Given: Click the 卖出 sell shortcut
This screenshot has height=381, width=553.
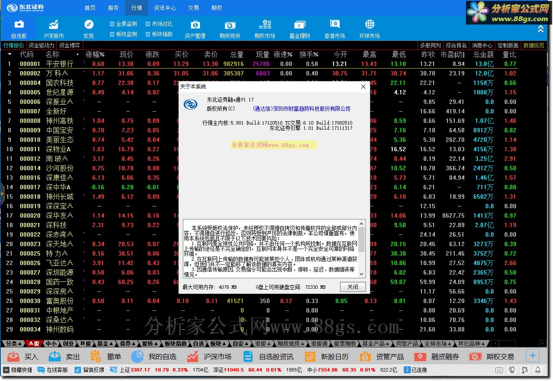Looking at the screenshot, I should pyautogui.click(x=64, y=356).
